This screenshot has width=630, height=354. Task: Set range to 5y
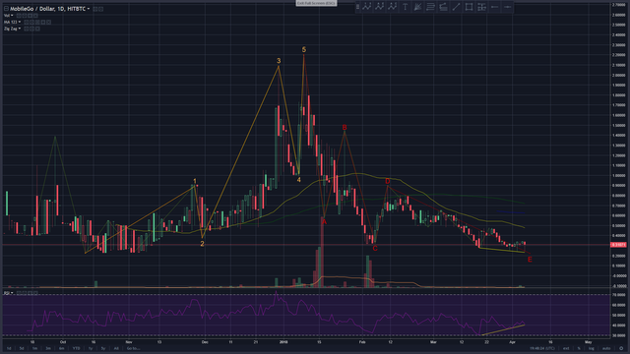[x=103, y=348]
